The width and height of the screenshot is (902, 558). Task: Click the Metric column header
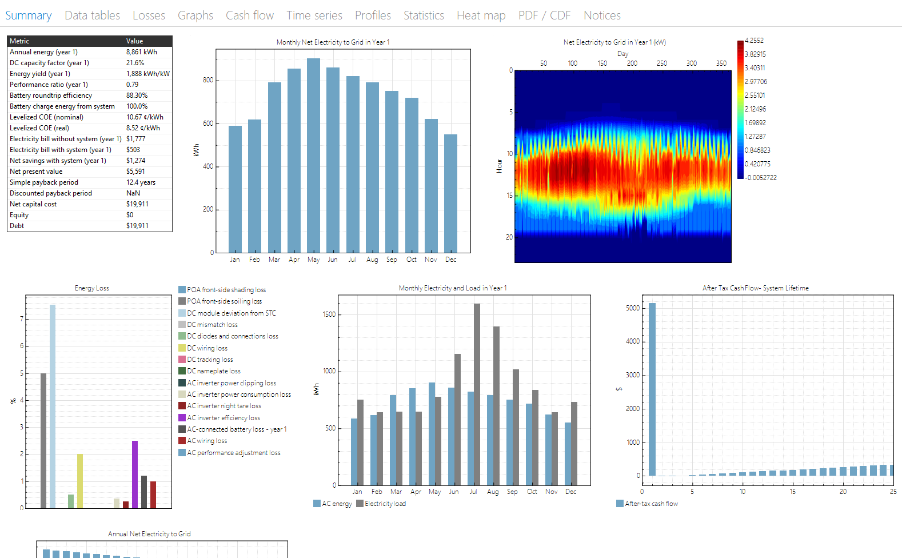click(19, 41)
